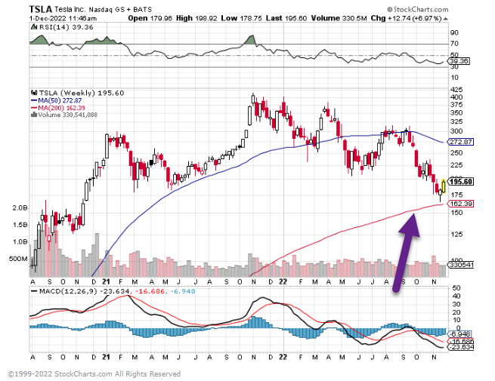Click the 162.39 MA(200) price tag

(x=461, y=204)
